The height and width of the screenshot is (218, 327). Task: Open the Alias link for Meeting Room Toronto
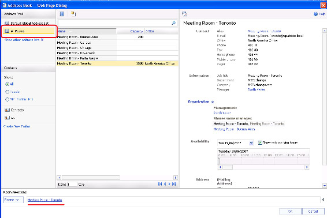tap(264, 31)
